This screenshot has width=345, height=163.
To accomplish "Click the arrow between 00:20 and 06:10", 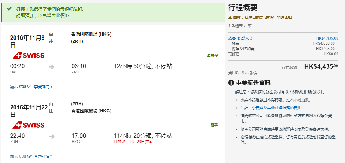I will (52, 67).
